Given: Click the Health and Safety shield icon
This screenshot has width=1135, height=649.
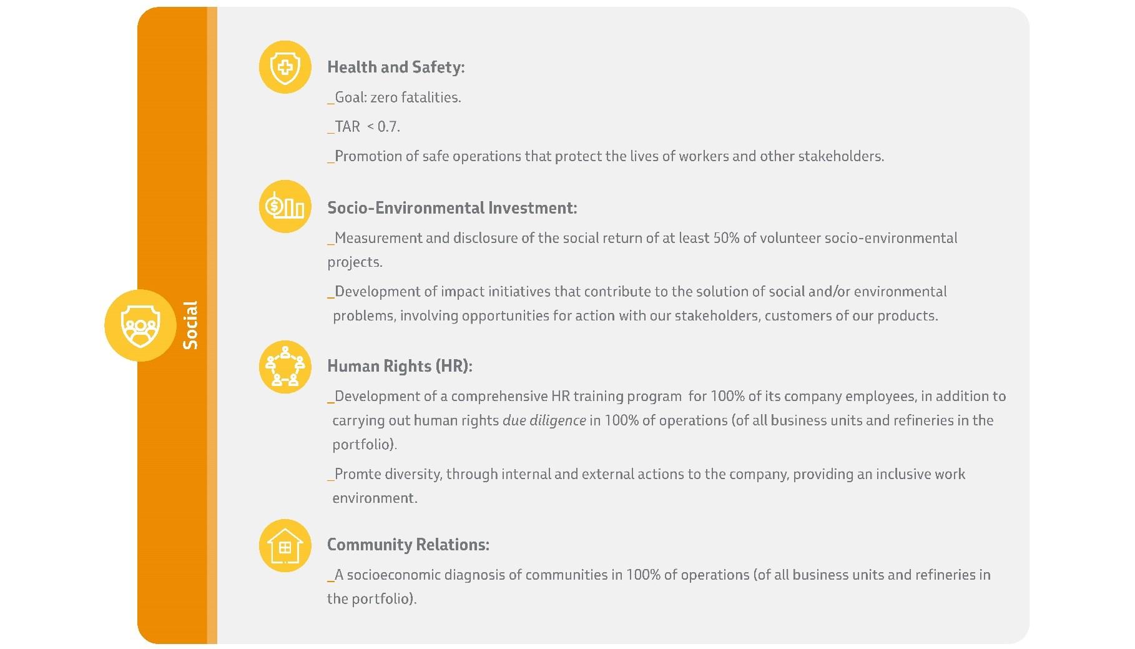Looking at the screenshot, I should [x=285, y=67].
